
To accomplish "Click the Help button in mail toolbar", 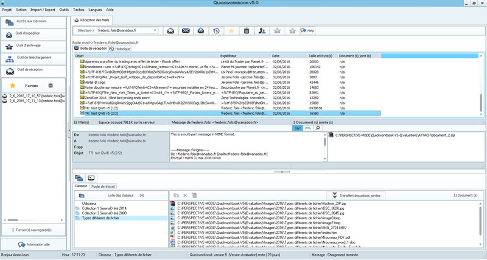I will point(307,31).
